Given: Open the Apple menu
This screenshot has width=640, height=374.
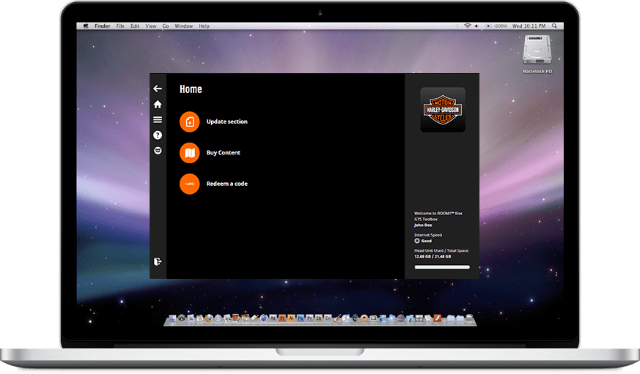Looking at the screenshot, I should point(86,26).
